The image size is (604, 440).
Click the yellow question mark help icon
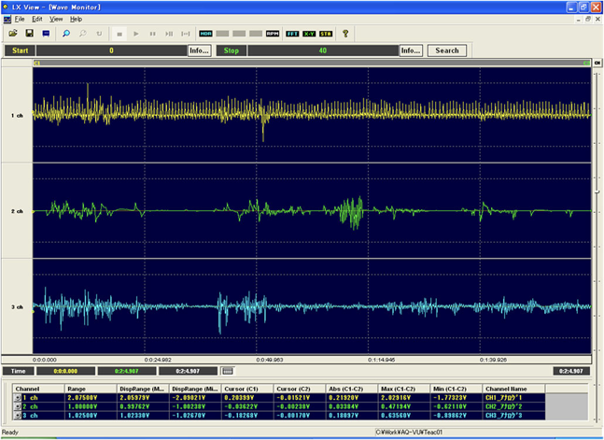tap(344, 34)
